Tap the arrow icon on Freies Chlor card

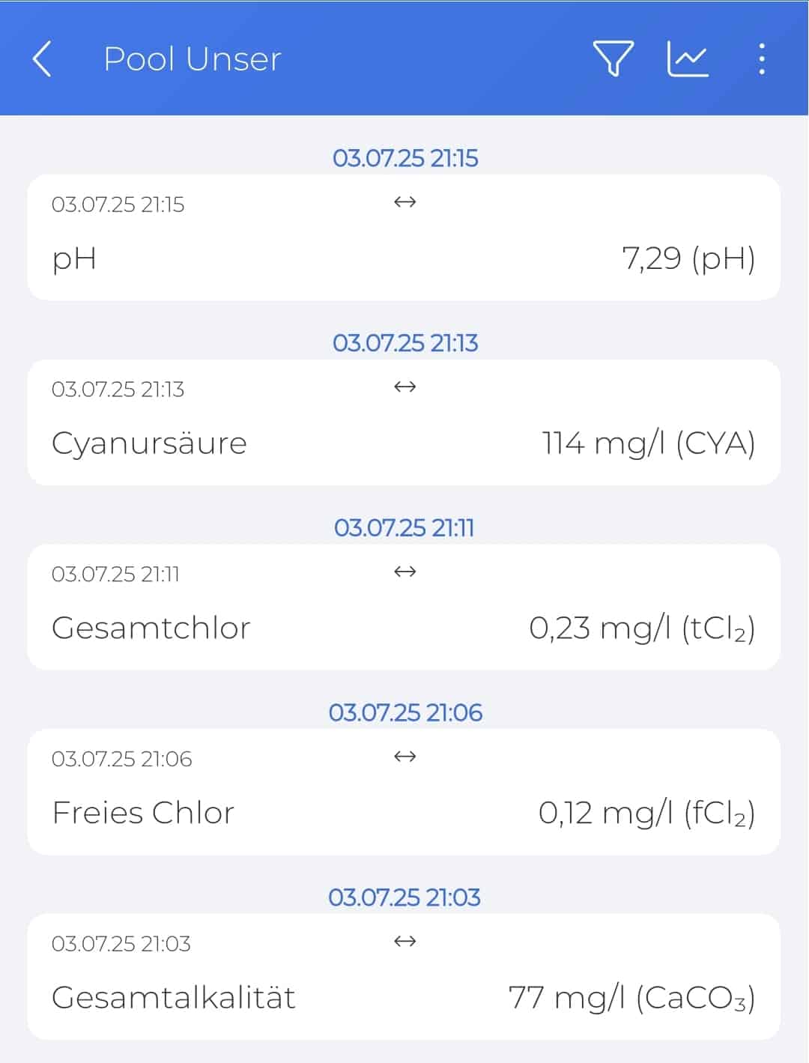(x=404, y=757)
